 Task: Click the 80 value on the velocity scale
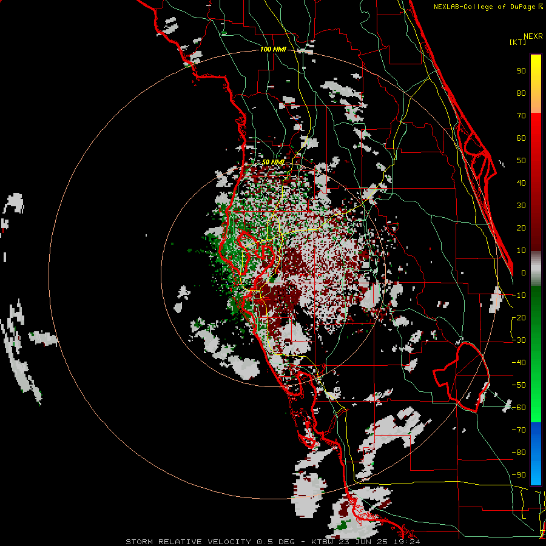point(521,93)
